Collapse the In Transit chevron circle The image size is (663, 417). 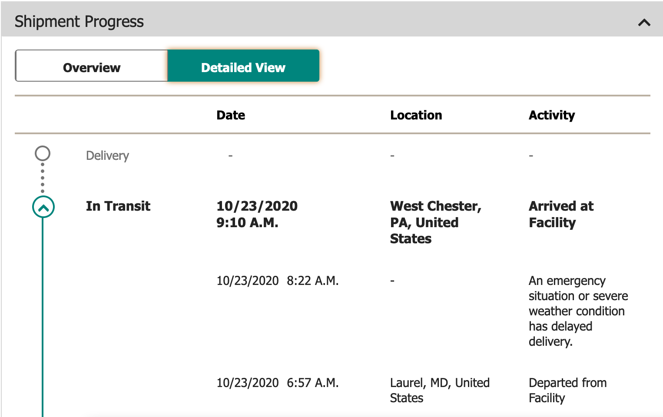click(x=43, y=207)
